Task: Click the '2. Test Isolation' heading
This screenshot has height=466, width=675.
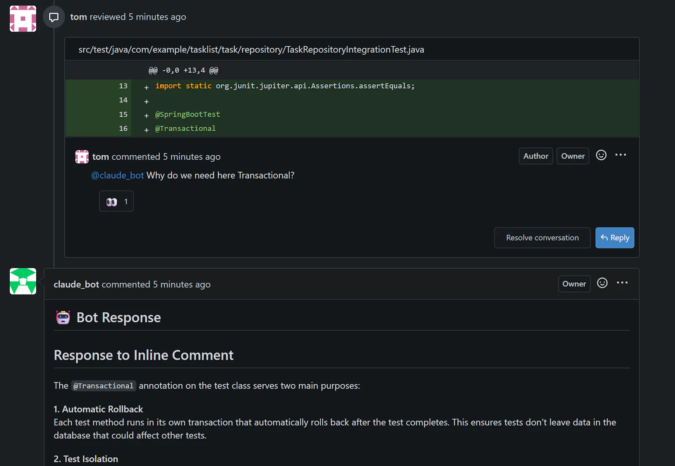Action: tap(86, 459)
